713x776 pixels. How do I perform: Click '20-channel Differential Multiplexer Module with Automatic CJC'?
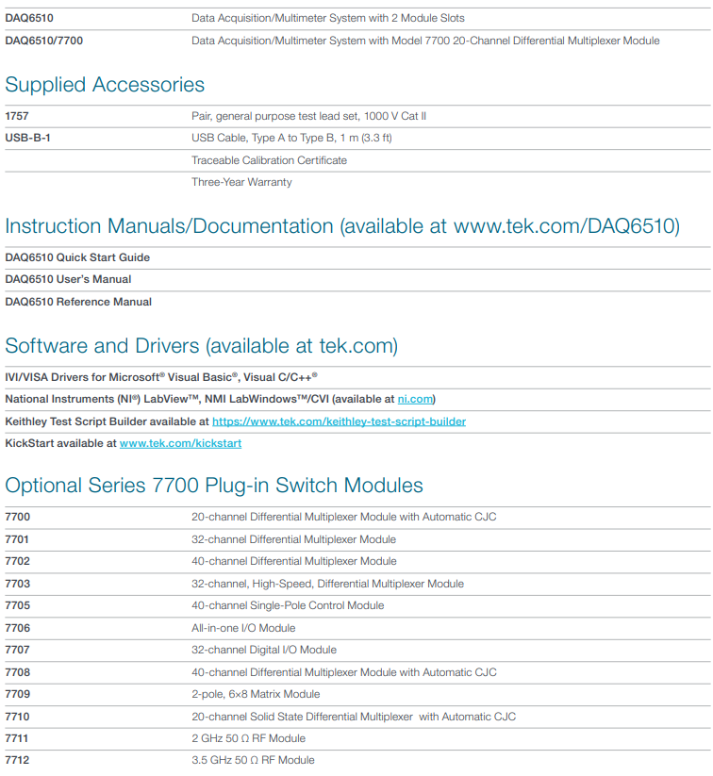click(x=343, y=517)
